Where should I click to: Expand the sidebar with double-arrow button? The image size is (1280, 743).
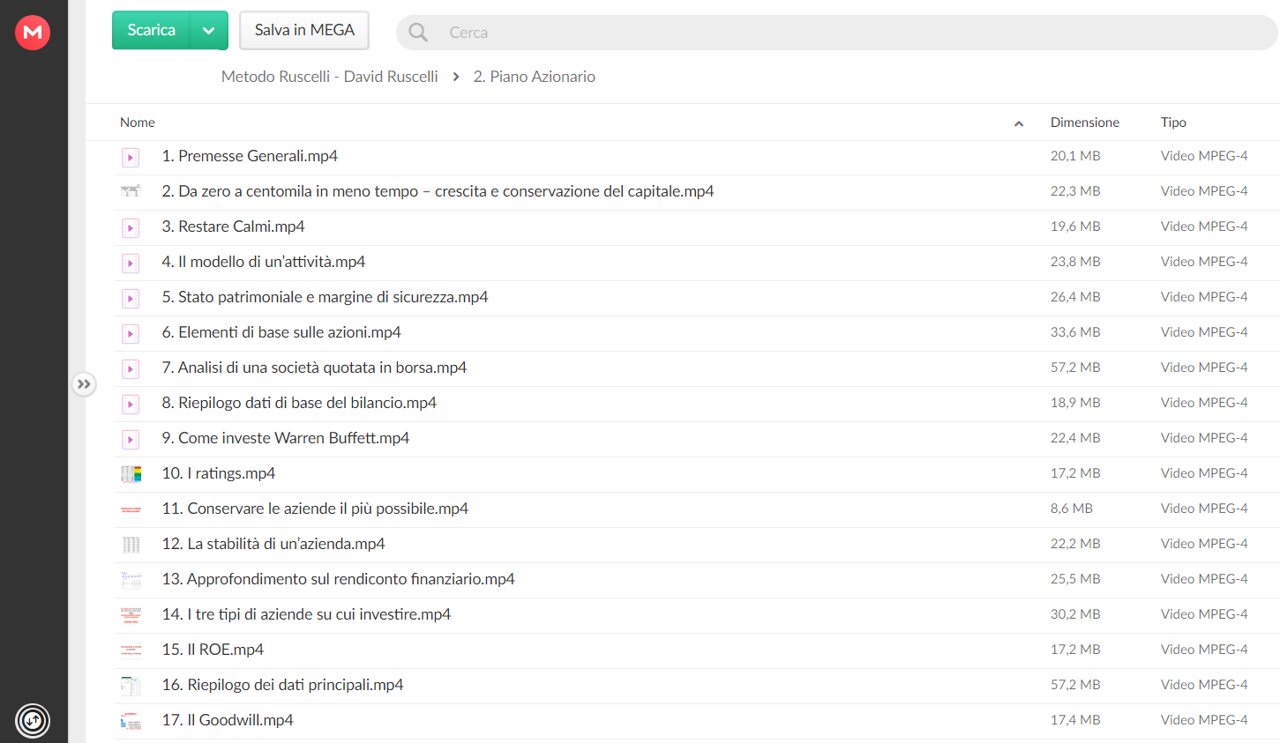[x=84, y=384]
